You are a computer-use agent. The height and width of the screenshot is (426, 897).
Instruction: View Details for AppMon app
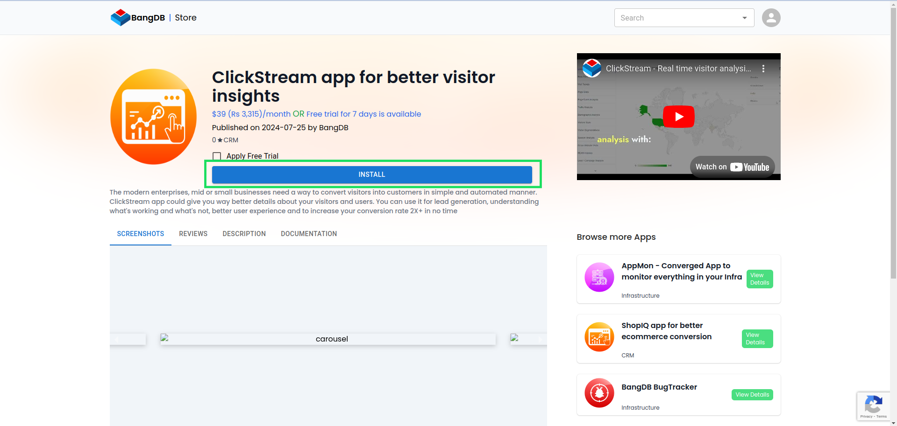[760, 279]
